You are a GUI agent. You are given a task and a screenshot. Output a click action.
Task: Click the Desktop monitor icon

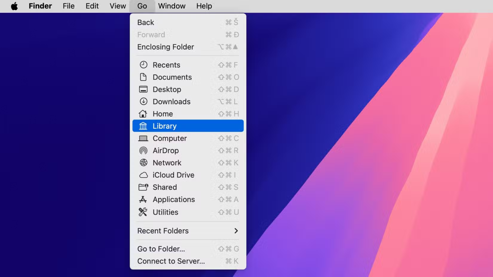(x=144, y=89)
